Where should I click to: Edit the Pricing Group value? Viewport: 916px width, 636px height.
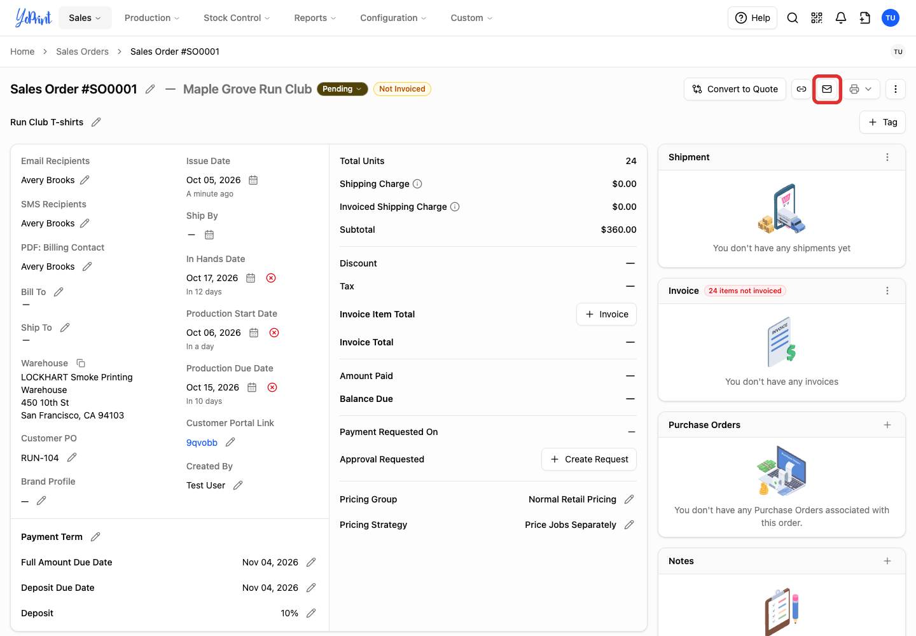click(629, 499)
